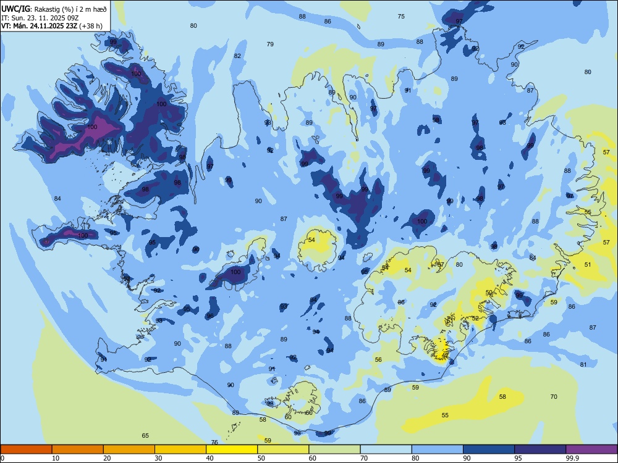This screenshot has width=618, height=463.
Task: Click the map humidity value '56'
Action: (x=378, y=359)
